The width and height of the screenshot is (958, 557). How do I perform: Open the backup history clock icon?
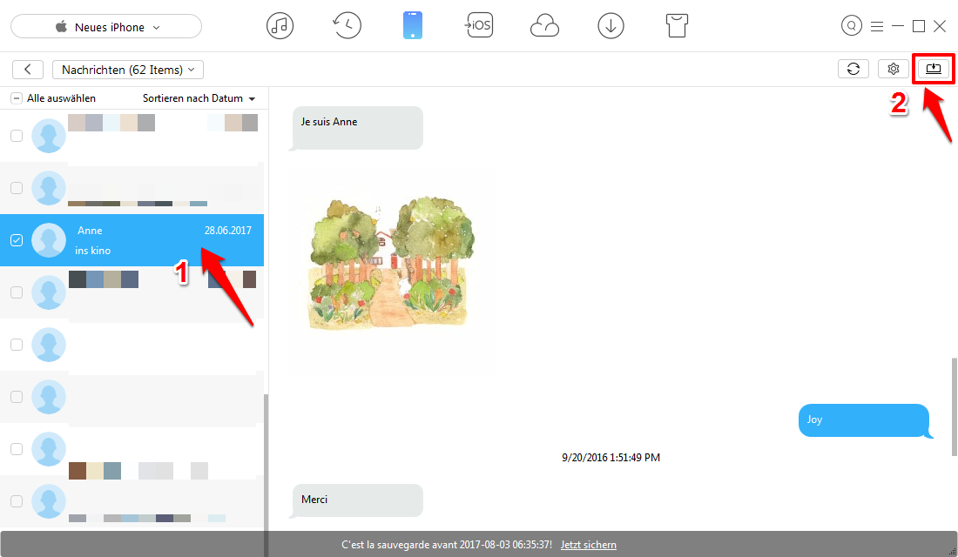pos(347,26)
